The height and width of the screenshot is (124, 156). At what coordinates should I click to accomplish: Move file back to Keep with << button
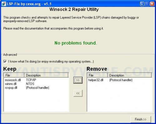coord(78,93)
